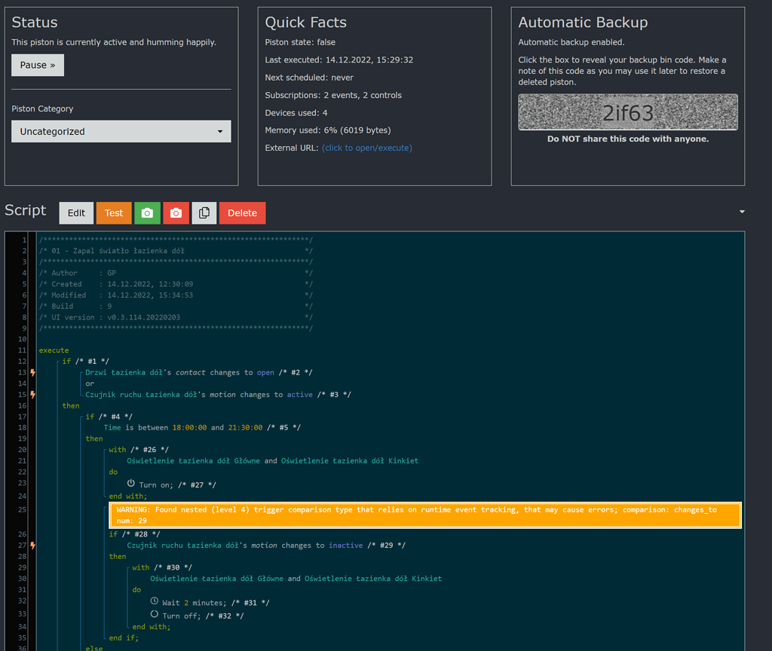The height and width of the screenshot is (651, 772).
Task: Click the clock icon beside 'Wait 2 minutes'
Action: click(x=154, y=602)
